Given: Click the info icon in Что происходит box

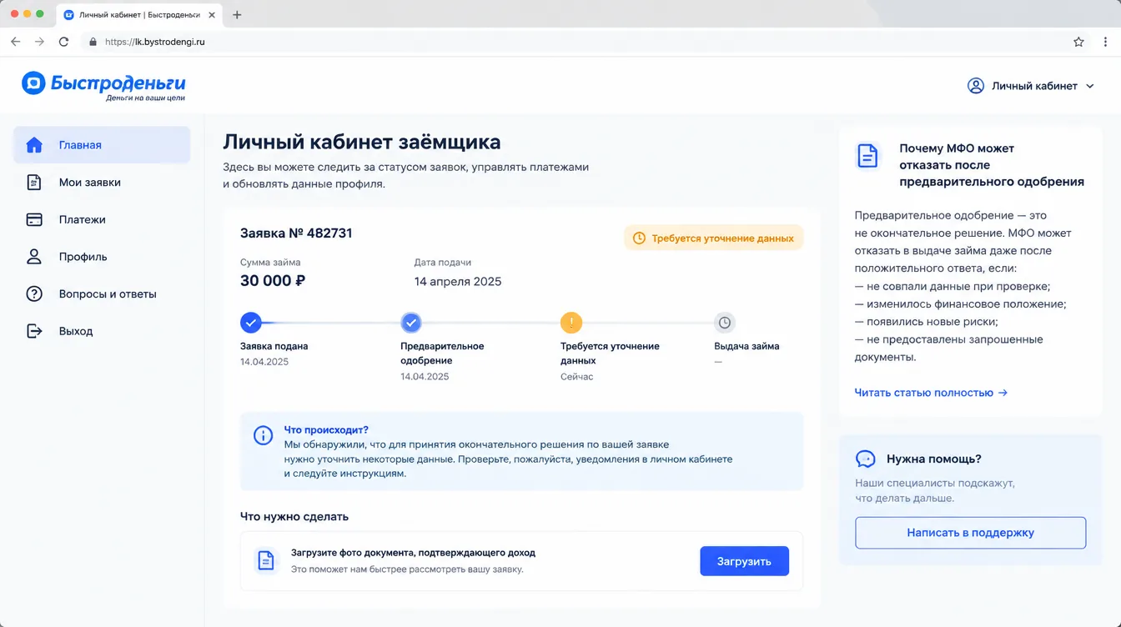Looking at the screenshot, I should (x=263, y=435).
